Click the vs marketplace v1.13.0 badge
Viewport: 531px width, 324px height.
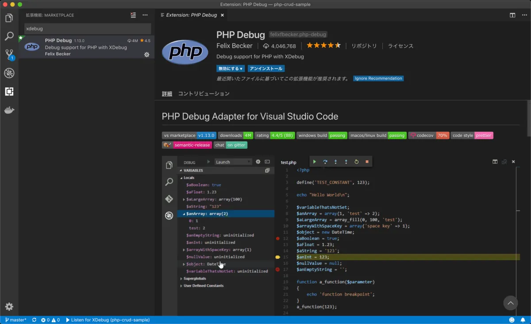click(x=189, y=135)
